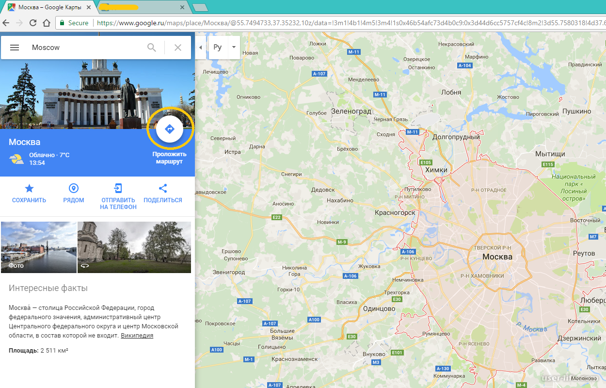The image size is (606, 388).
Task: Click the Интересные факты heading
Action: [48, 288]
